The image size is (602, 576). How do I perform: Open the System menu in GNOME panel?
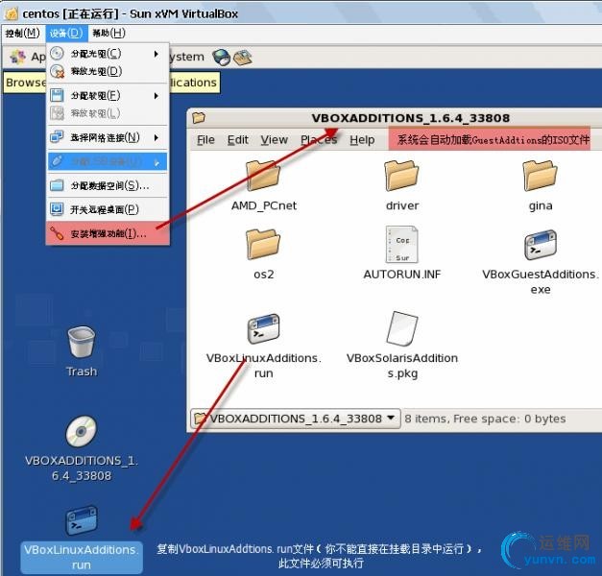186,57
